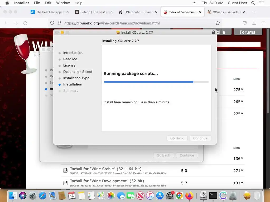The height and width of the screenshot is (202, 270).
Task: Open System Preferences gear in dock
Action: coord(170,195)
